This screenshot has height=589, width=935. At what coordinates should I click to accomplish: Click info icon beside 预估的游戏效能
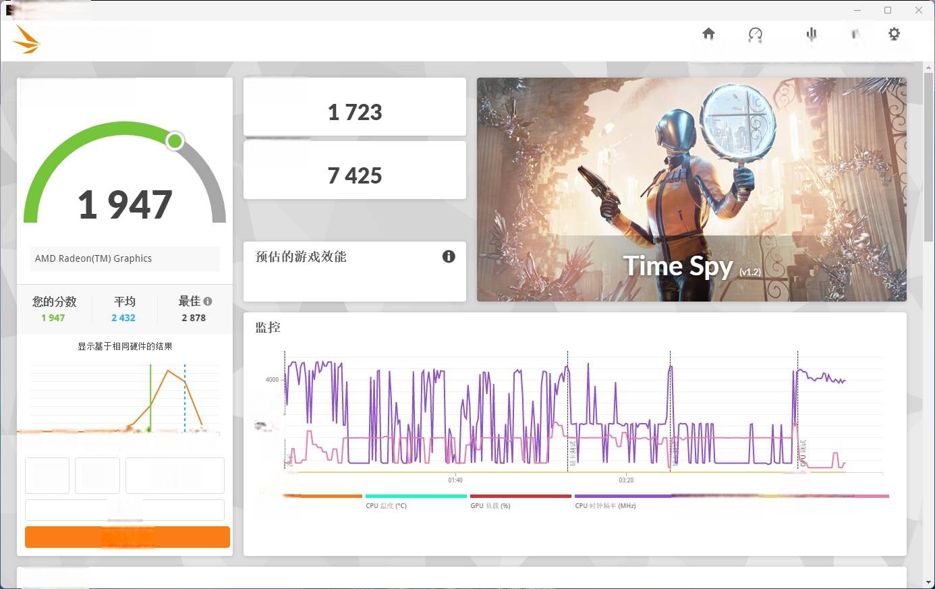click(449, 256)
